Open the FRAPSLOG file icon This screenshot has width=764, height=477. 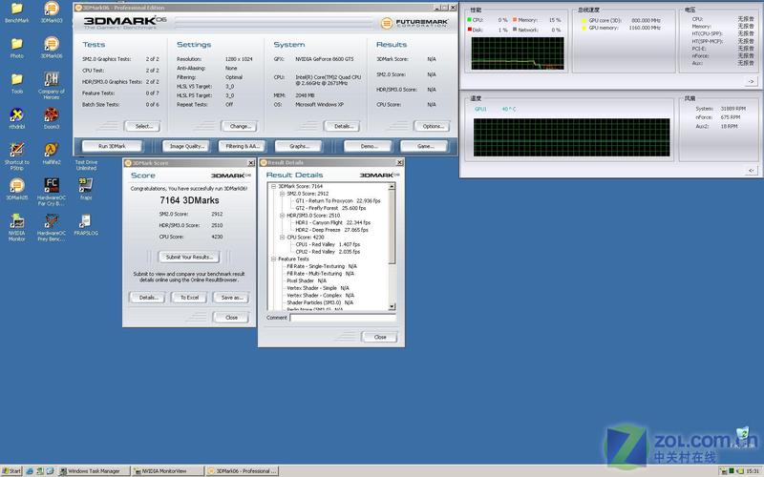coord(86,224)
